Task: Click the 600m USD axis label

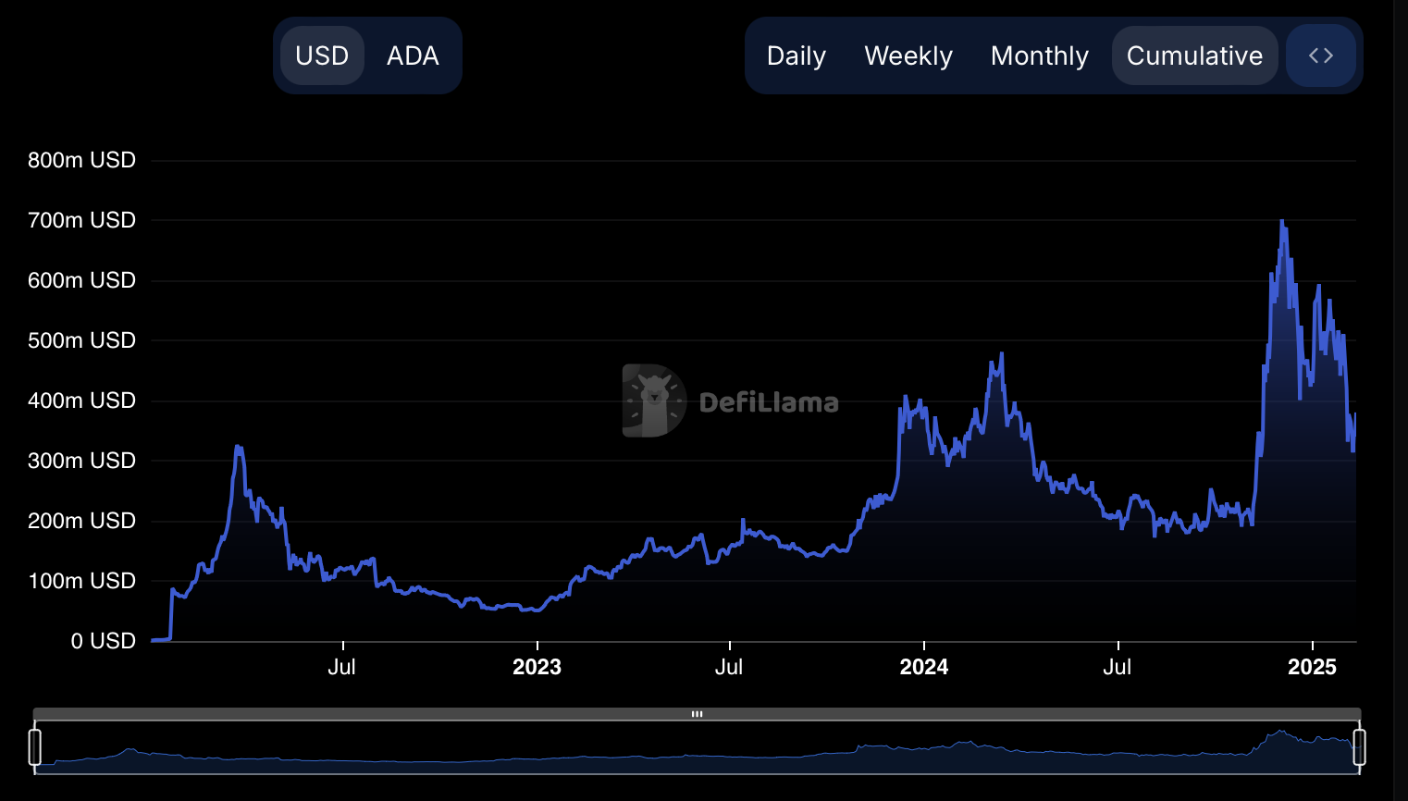Action: (x=81, y=280)
